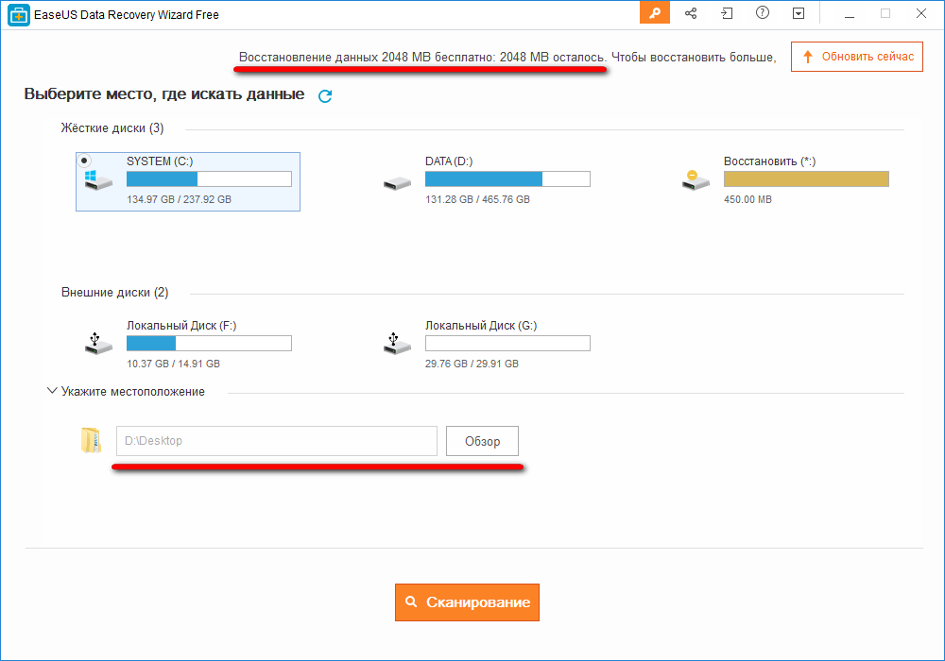Click the yellow folder location icon

(90, 441)
